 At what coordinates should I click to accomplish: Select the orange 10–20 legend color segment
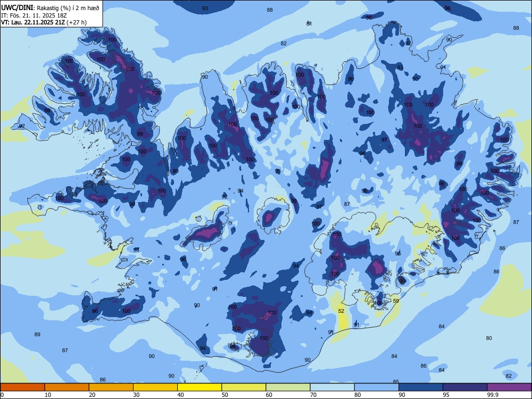coord(67,387)
